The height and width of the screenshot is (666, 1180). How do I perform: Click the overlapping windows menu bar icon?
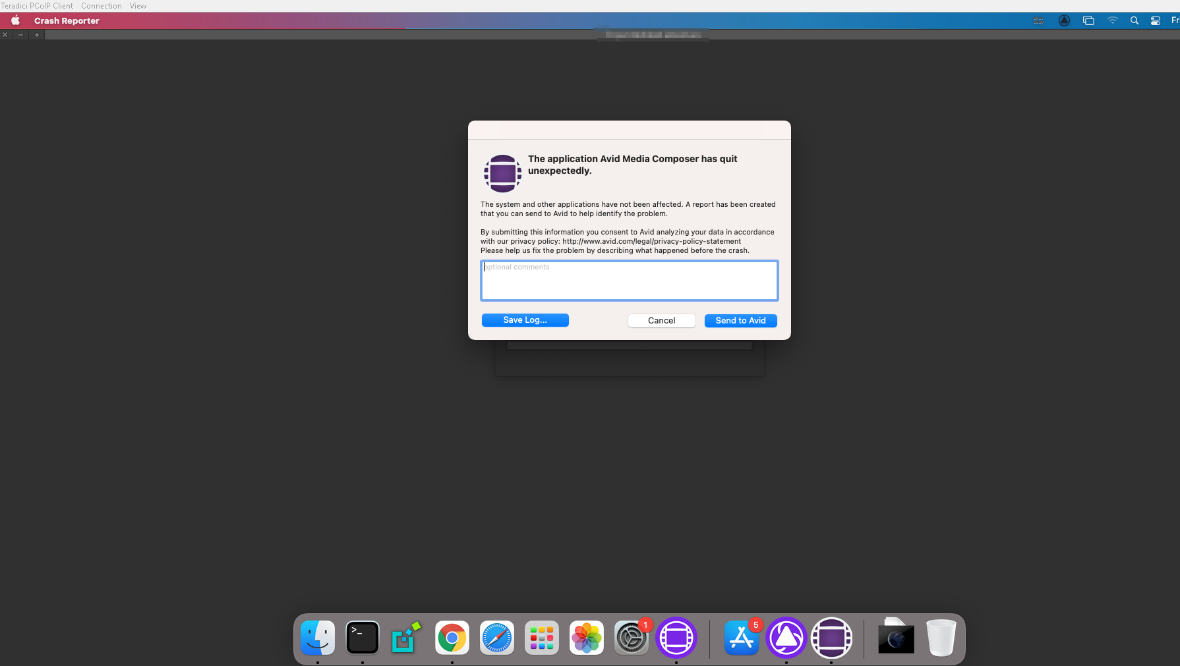(x=1088, y=20)
